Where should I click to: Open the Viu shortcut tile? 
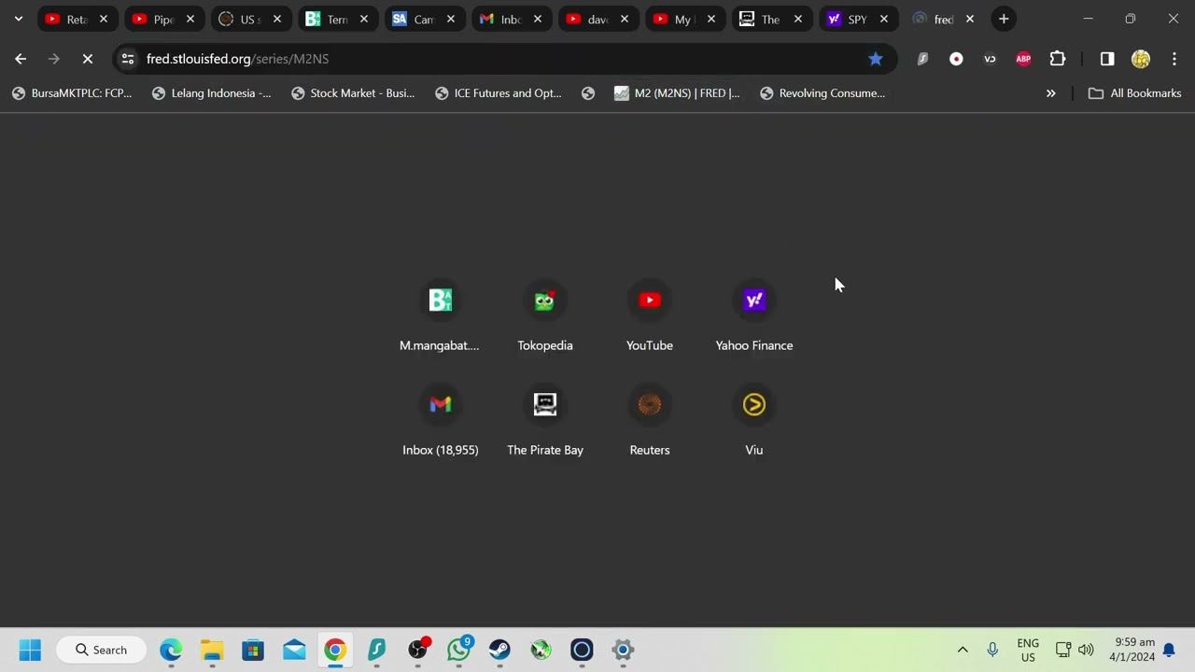(x=754, y=422)
